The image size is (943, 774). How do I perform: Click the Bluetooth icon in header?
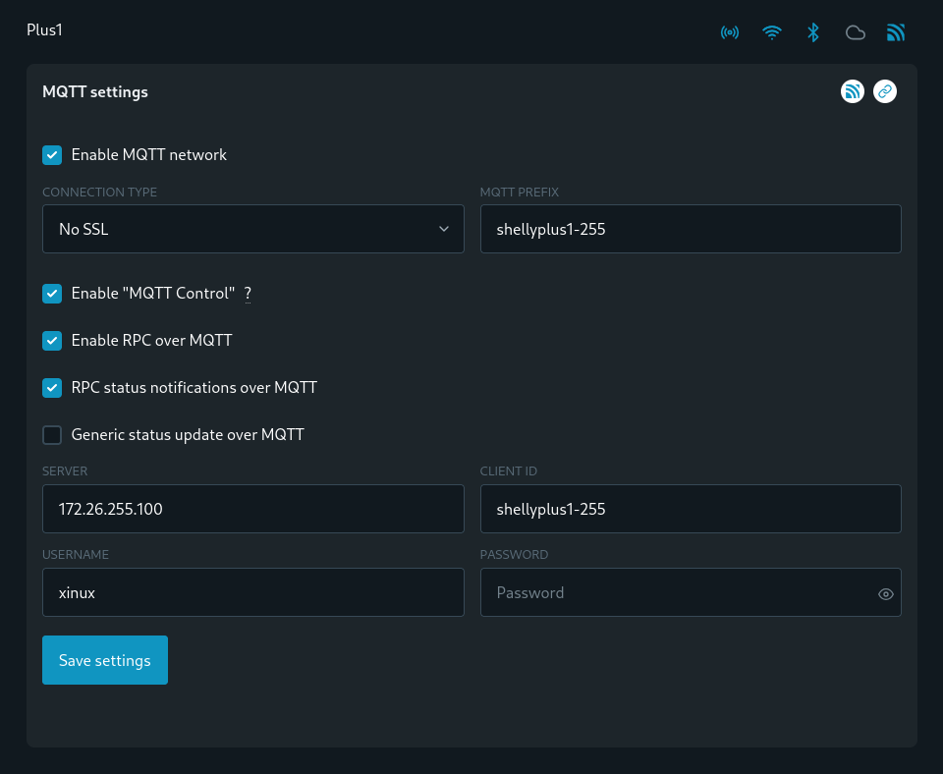coord(813,32)
